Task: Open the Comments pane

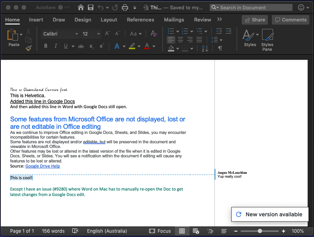Action: [x=291, y=20]
